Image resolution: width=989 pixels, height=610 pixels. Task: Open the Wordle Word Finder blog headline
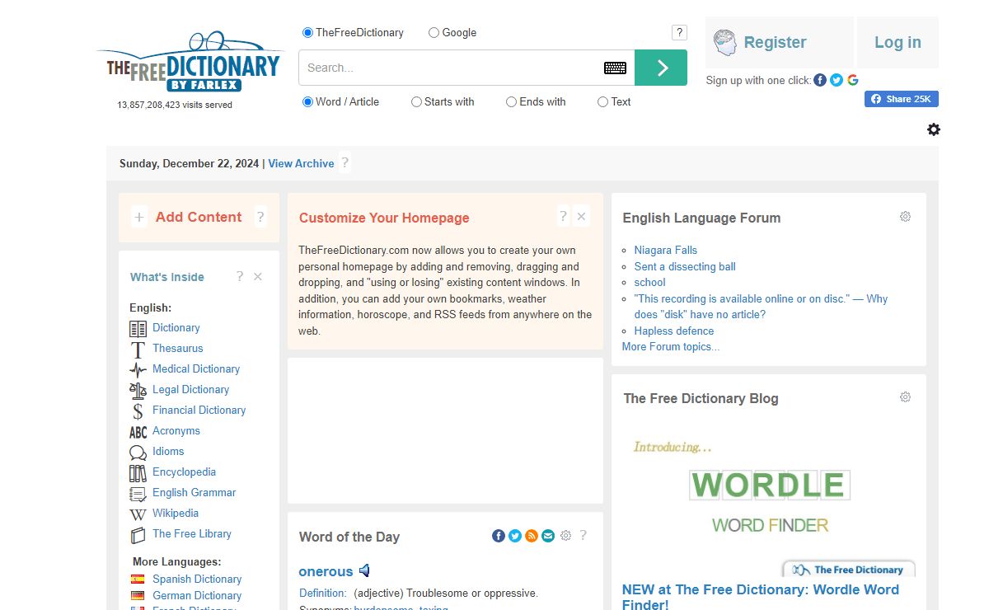pyautogui.click(x=761, y=596)
